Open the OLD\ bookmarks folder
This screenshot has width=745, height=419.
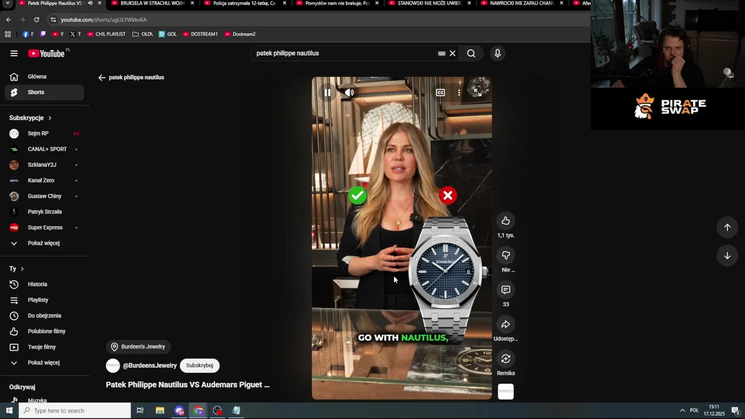tap(142, 34)
